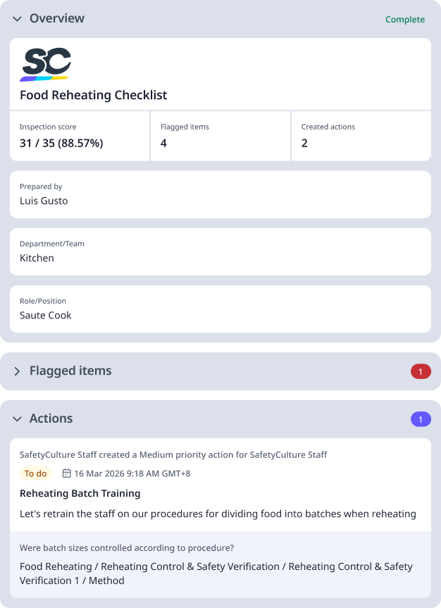This screenshot has height=608, width=441.
Task: Click the red flagged items count badge
Action: point(421,371)
